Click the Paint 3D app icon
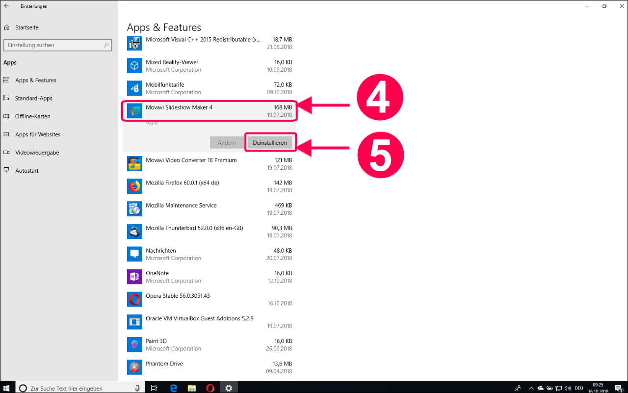Screen dimensions: 628x393 134,344
